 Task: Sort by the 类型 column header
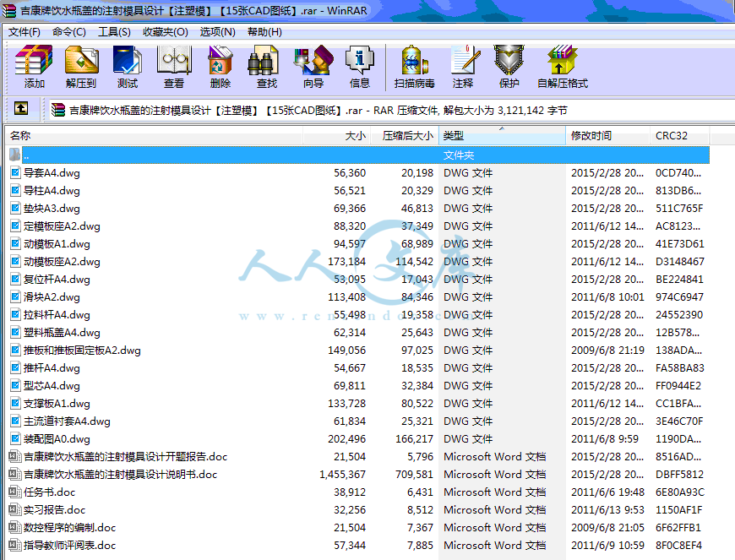point(502,135)
